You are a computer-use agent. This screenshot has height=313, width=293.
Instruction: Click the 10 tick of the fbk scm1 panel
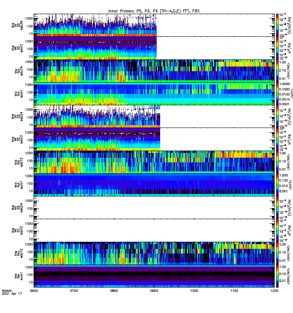tap(31, 282)
